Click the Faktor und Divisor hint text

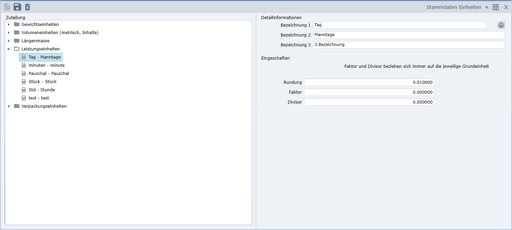tap(416, 66)
